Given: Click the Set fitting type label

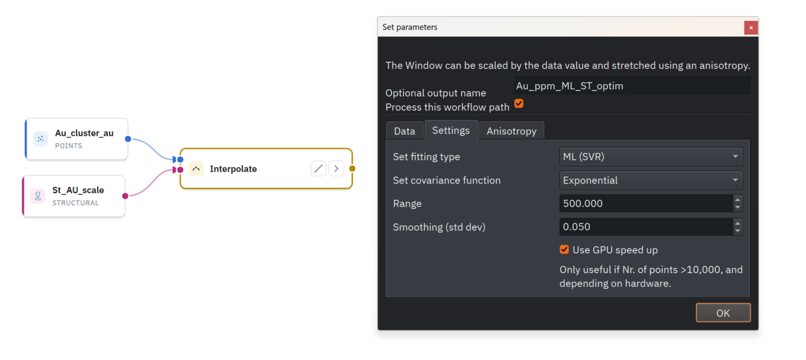Looking at the screenshot, I should point(427,157).
